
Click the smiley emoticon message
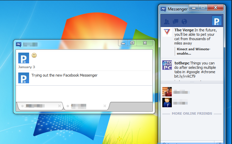pos(34,55)
